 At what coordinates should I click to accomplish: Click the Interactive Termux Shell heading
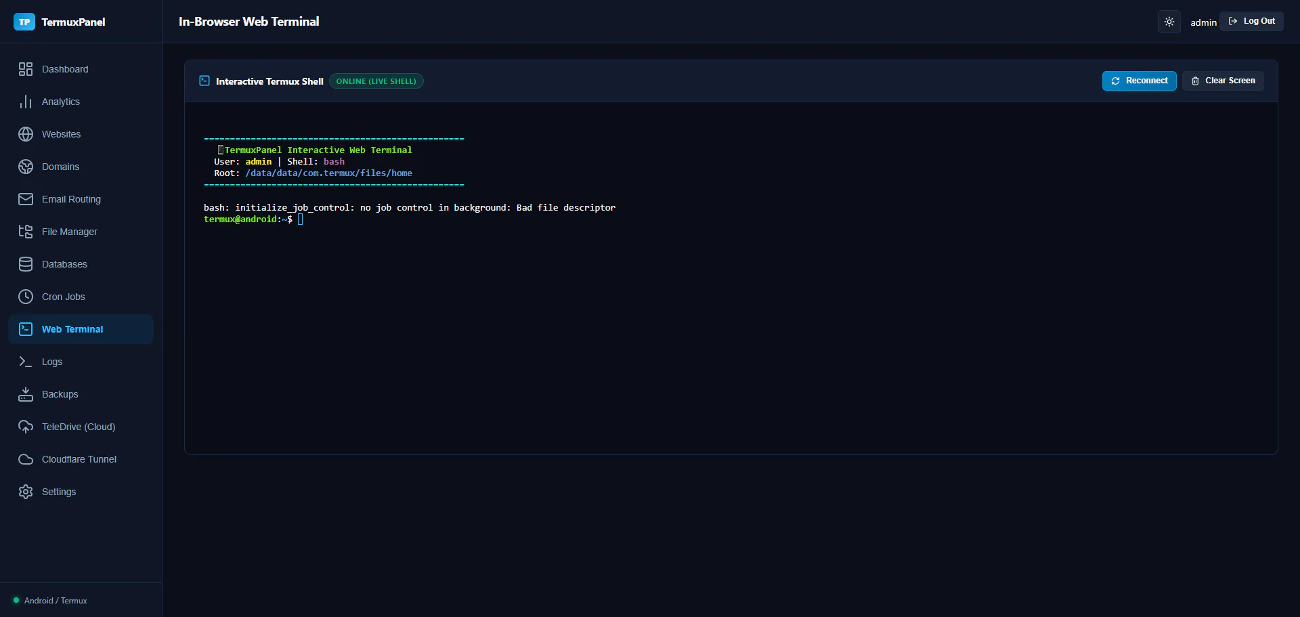pos(269,81)
